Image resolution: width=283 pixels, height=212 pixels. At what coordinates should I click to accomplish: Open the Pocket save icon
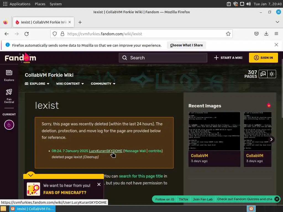tap(256, 34)
